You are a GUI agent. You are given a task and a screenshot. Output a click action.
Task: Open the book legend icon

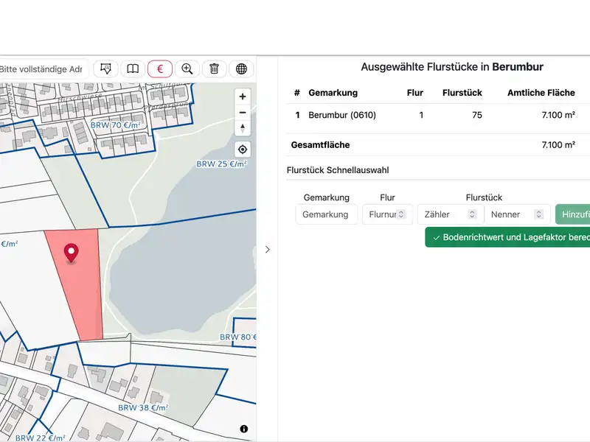(133, 69)
